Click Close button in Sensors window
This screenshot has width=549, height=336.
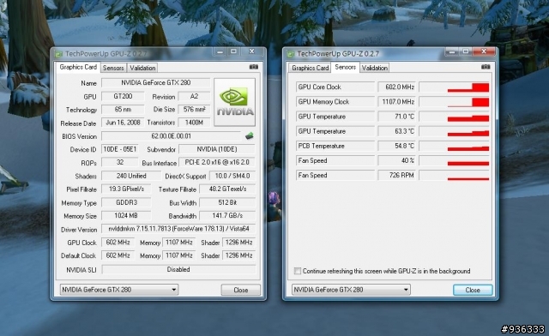coord(473,290)
